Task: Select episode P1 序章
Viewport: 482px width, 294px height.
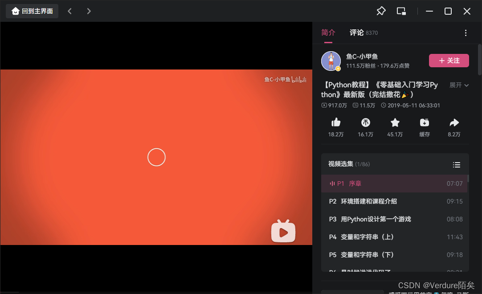Action: pos(394,184)
